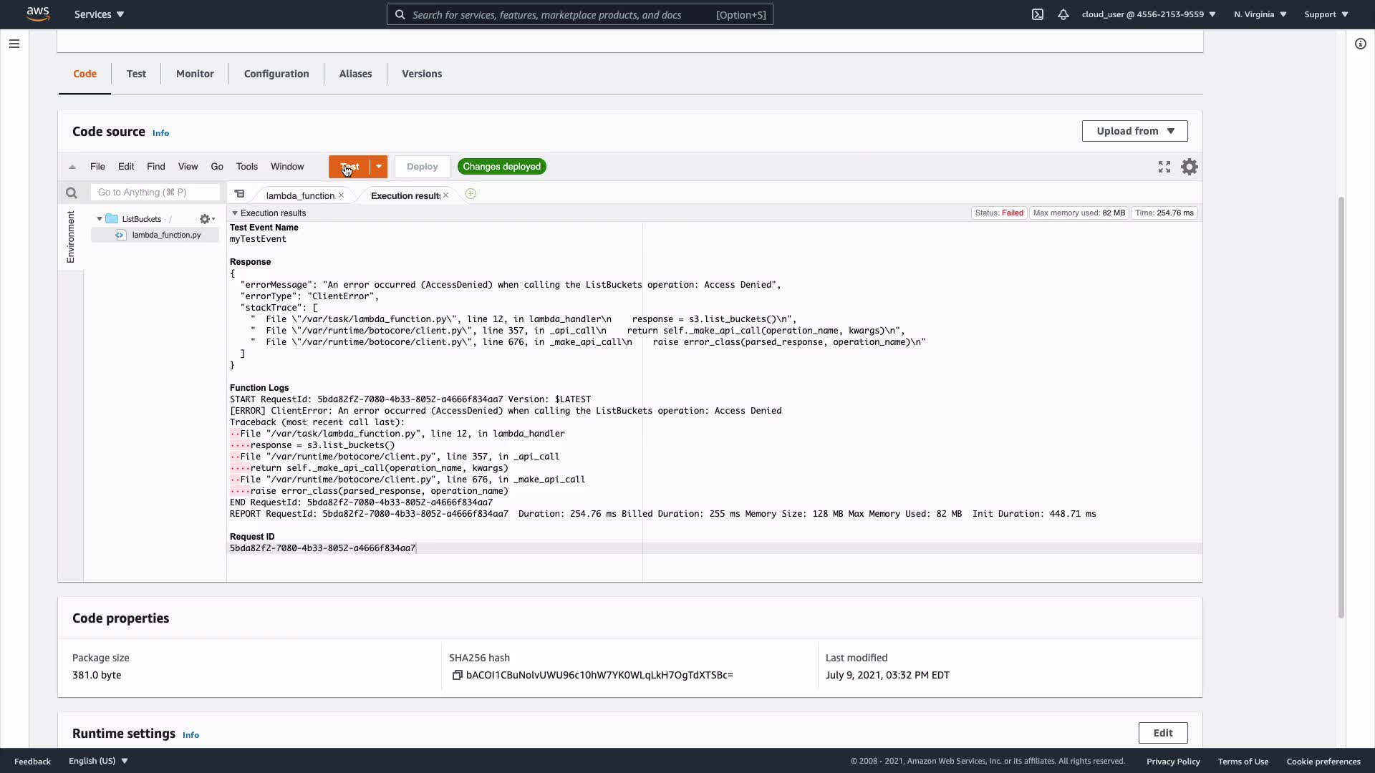Open the tab list pane icon
Viewport: 1375px width, 773px height.
[240, 194]
